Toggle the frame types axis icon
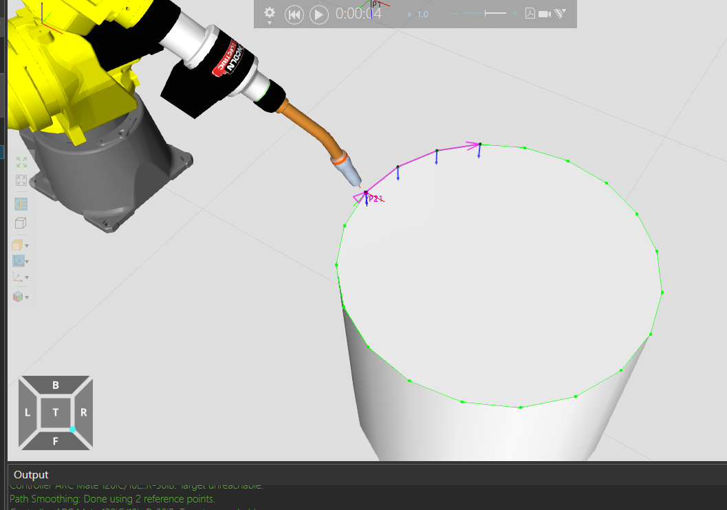Screen dimensions: 727x510 point(18,262)
